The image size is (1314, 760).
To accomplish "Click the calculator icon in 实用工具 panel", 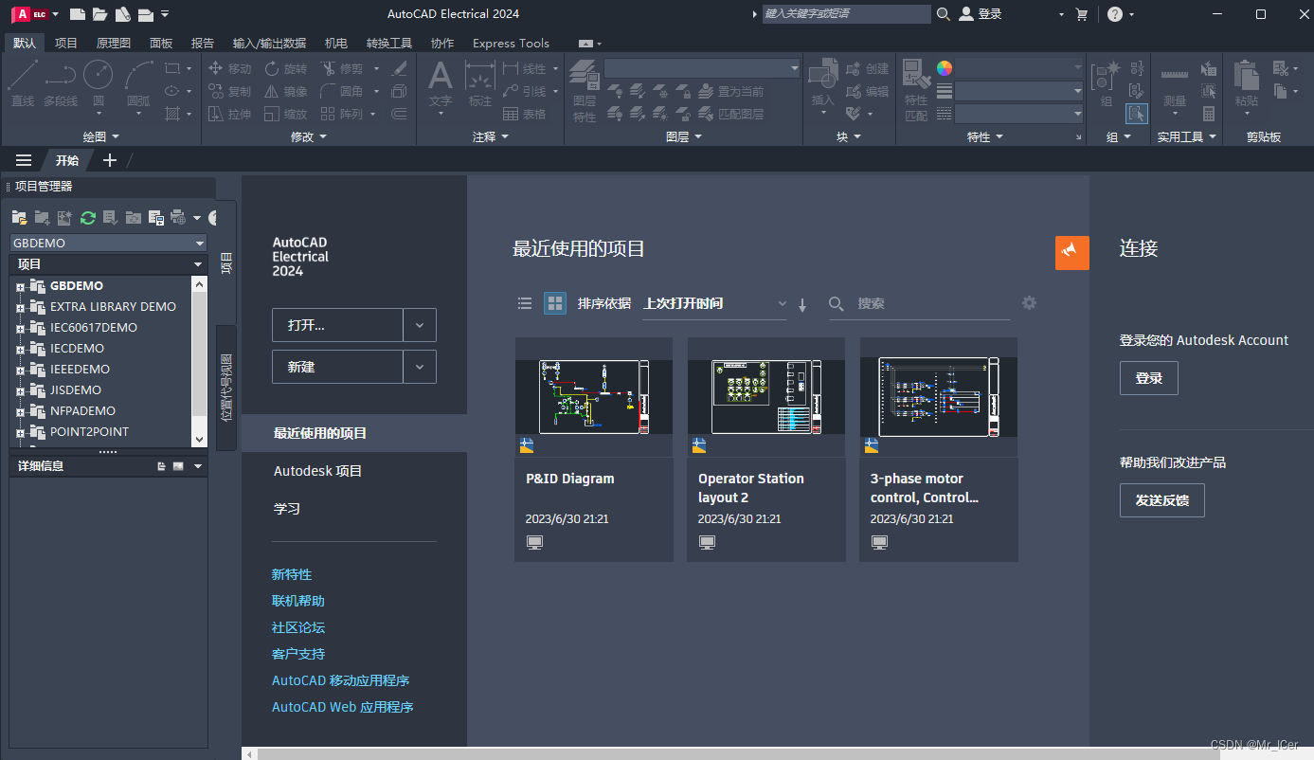I will 1209,114.
